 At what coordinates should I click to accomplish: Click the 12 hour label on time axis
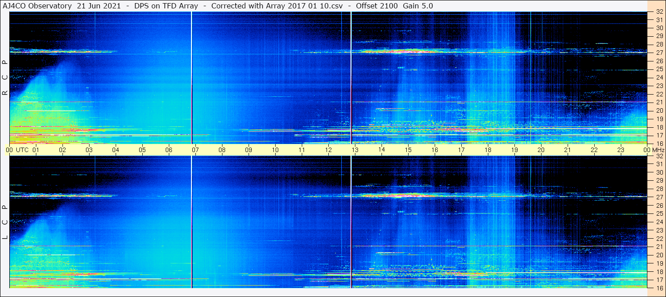tap(328, 150)
